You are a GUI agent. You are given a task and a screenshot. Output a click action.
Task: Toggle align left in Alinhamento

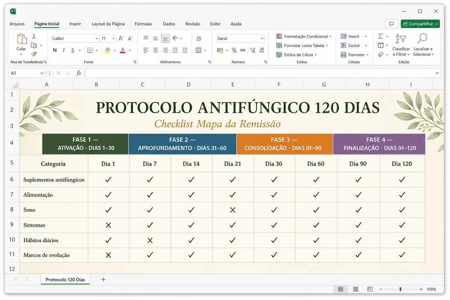click(146, 50)
